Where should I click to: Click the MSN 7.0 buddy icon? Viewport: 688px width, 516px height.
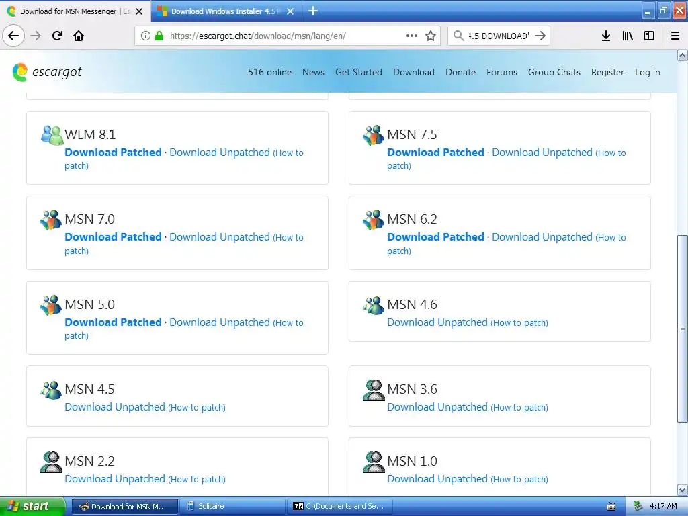point(51,220)
